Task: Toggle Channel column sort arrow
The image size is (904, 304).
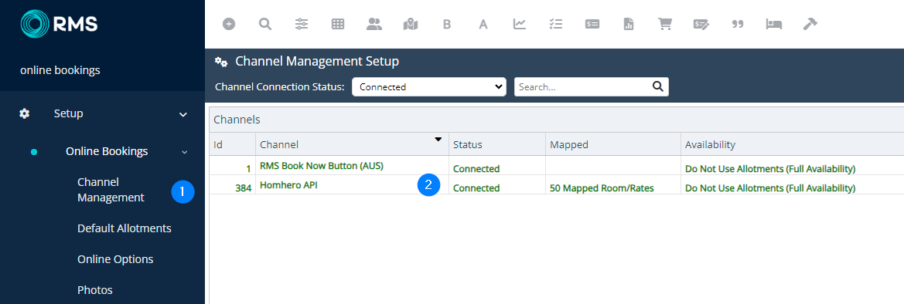Action: [x=438, y=140]
